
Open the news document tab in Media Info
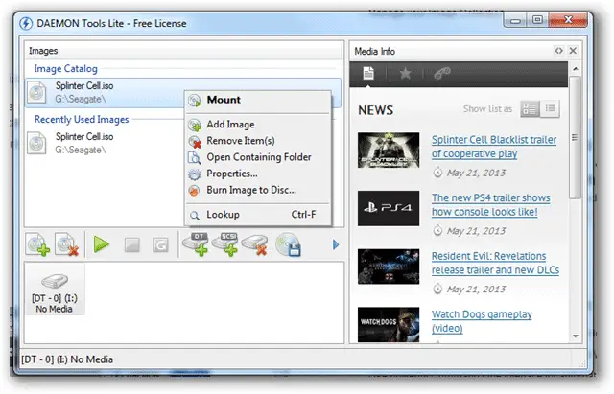(x=368, y=73)
